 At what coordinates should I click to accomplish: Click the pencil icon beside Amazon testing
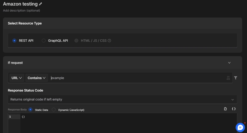point(40,4)
